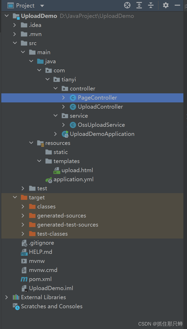The width and height of the screenshot is (187, 329).
Task: Open the Project view dropdown
Action: [x=42, y=6]
